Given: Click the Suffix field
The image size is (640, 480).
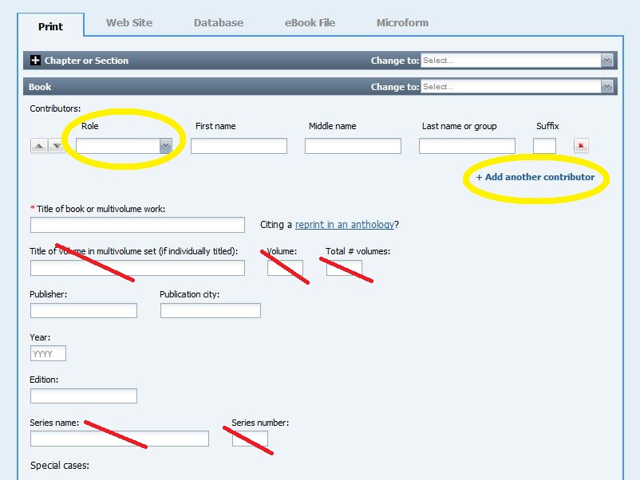Looking at the screenshot, I should (544, 146).
